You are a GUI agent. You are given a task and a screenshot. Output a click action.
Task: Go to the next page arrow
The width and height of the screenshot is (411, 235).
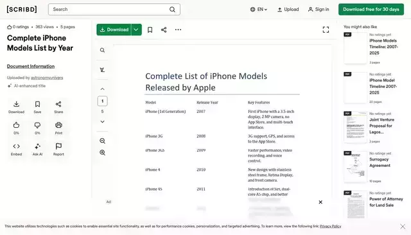(102, 121)
